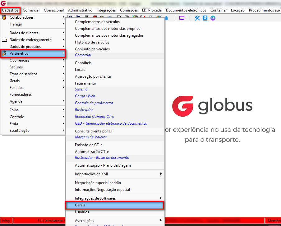Expand Ocorrências submenu arrow
Screen dimensions: 281x226
[63, 60]
